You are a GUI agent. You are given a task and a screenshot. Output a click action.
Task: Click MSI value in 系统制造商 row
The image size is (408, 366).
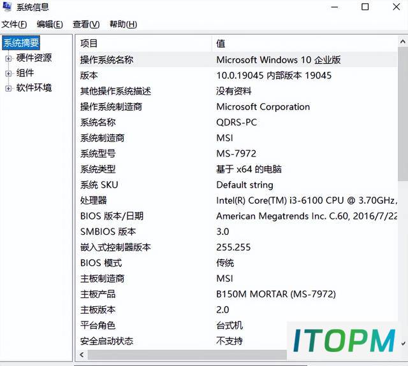pyautogui.click(x=224, y=138)
